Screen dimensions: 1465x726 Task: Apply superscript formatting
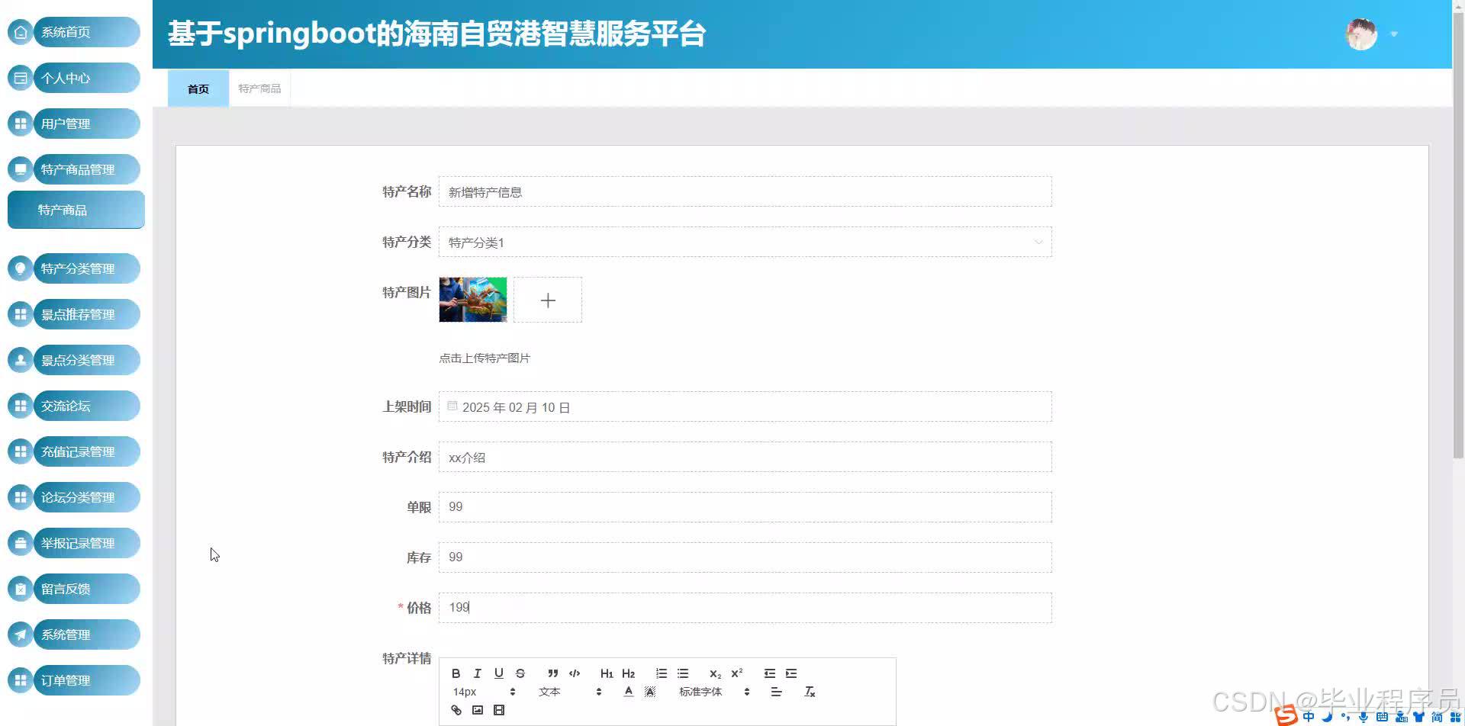[736, 673]
